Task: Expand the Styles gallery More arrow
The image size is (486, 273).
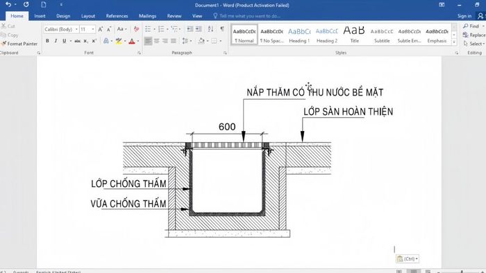Action: point(454,42)
